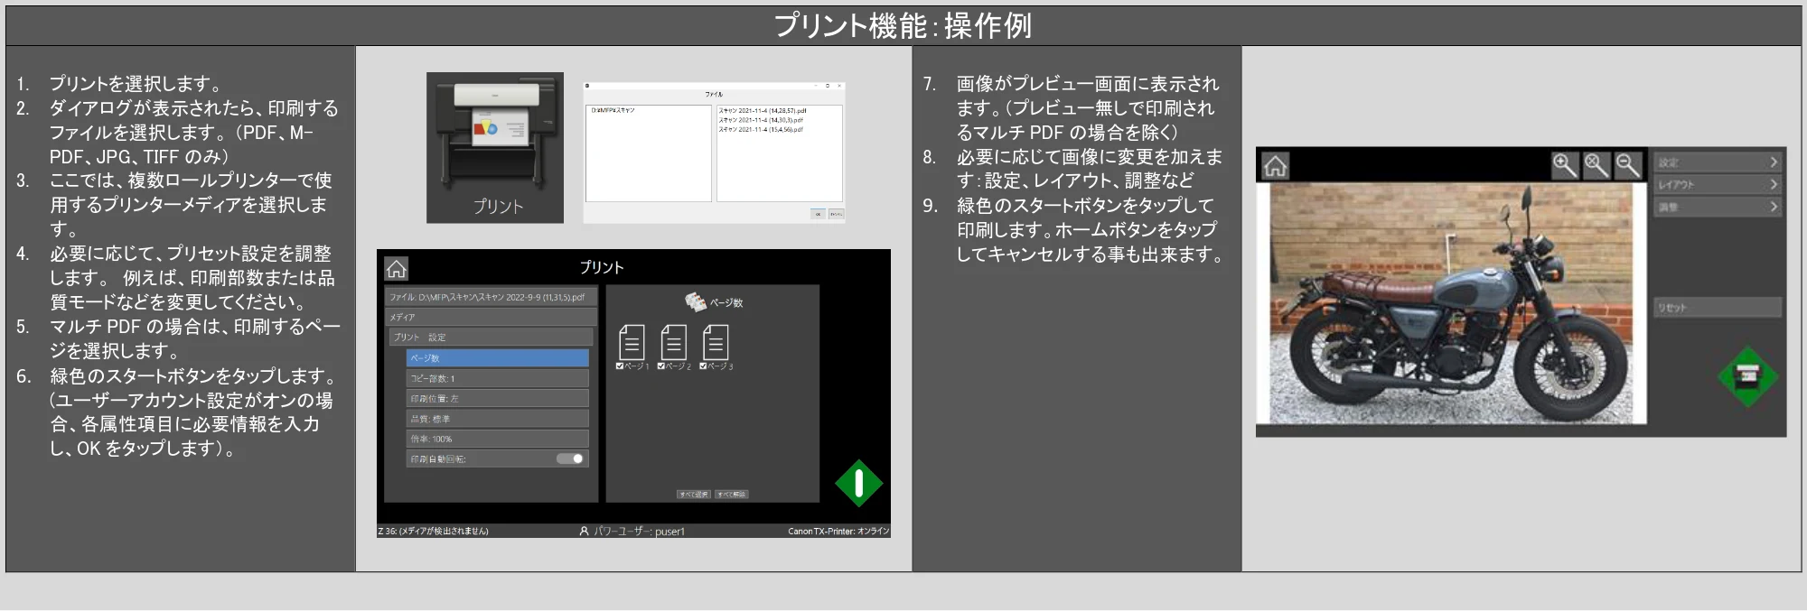Image resolution: width=1807 pixels, height=611 pixels.
Task: Open the メディア section row
Action: click(x=492, y=317)
